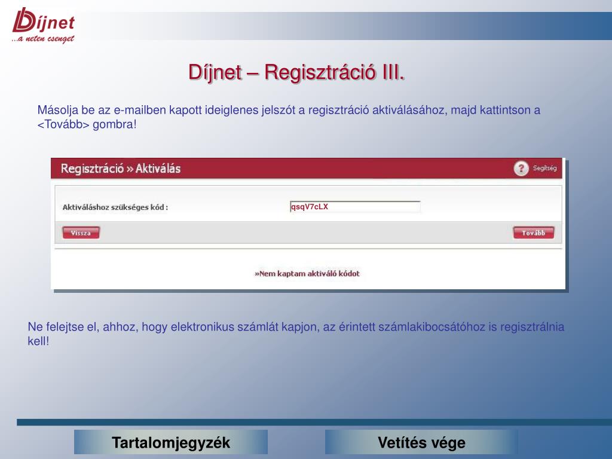Open the Tartalomjegyzék table of contents

pyautogui.click(x=171, y=442)
